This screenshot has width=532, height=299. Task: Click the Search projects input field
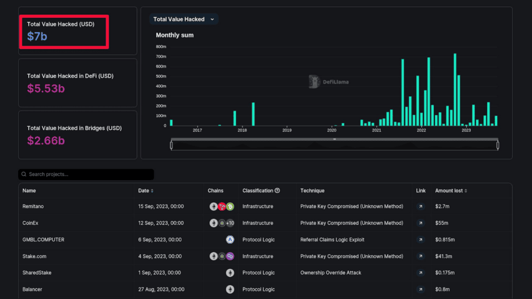pos(86,174)
